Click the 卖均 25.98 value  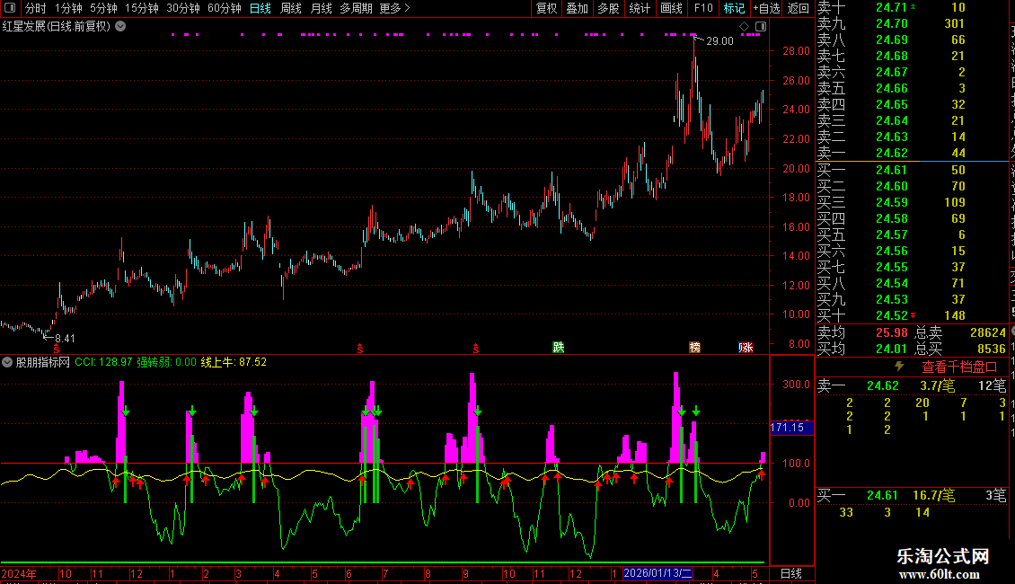click(891, 332)
